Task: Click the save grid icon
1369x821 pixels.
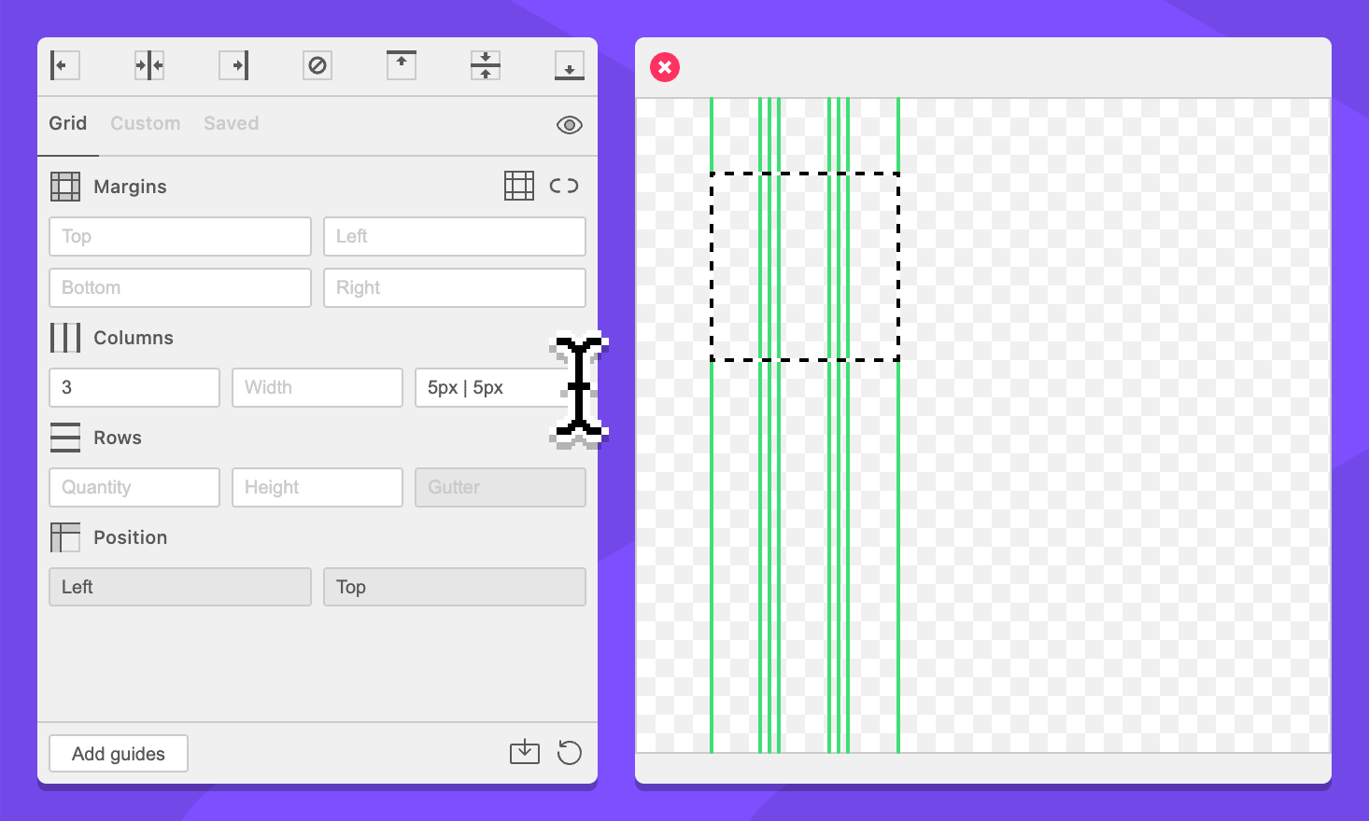Action: pos(525,752)
